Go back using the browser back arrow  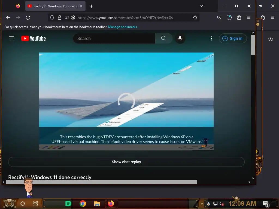click(x=8, y=18)
